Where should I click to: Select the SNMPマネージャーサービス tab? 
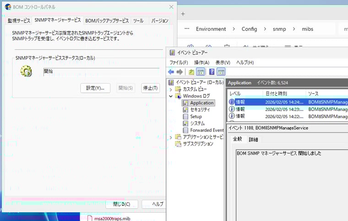pos(58,20)
